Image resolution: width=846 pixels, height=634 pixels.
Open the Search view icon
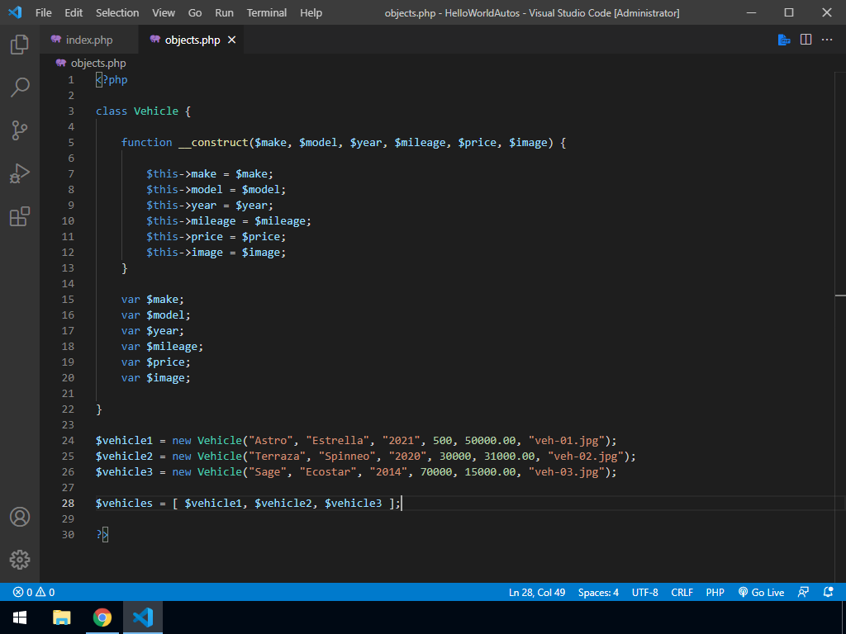20,88
